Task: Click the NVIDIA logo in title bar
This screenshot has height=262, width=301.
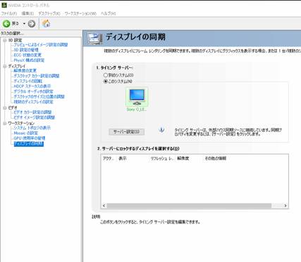Action: coord(4,5)
